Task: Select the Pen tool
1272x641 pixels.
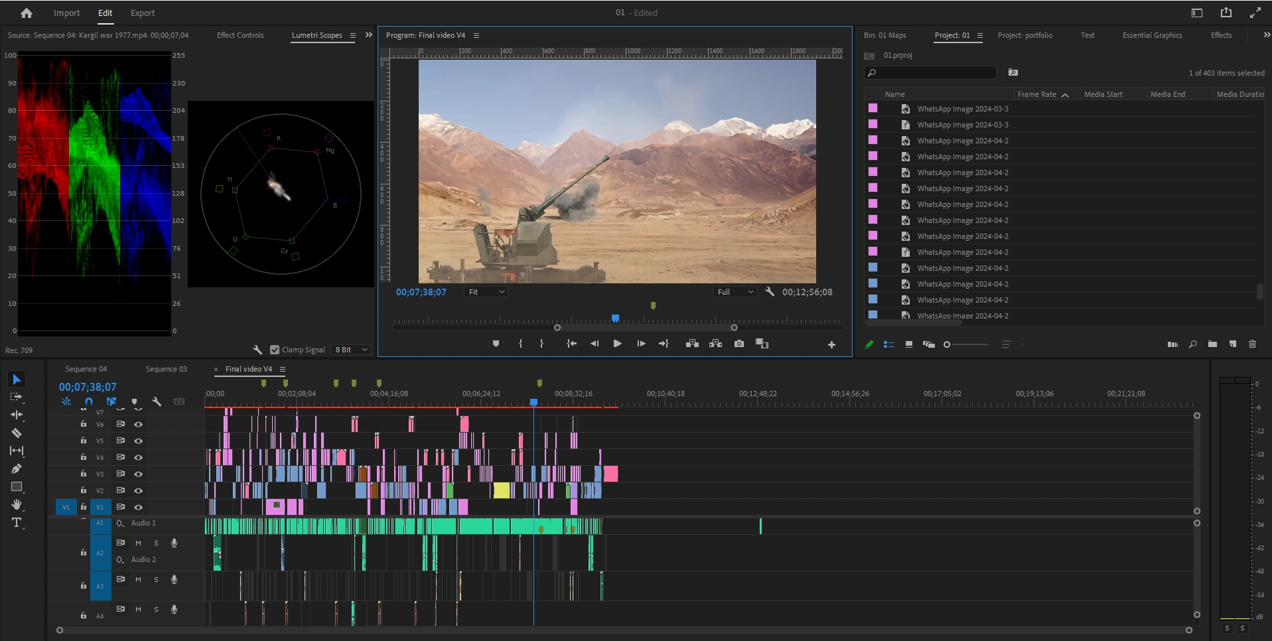Action: pyautogui.click(x=17, y=469)
